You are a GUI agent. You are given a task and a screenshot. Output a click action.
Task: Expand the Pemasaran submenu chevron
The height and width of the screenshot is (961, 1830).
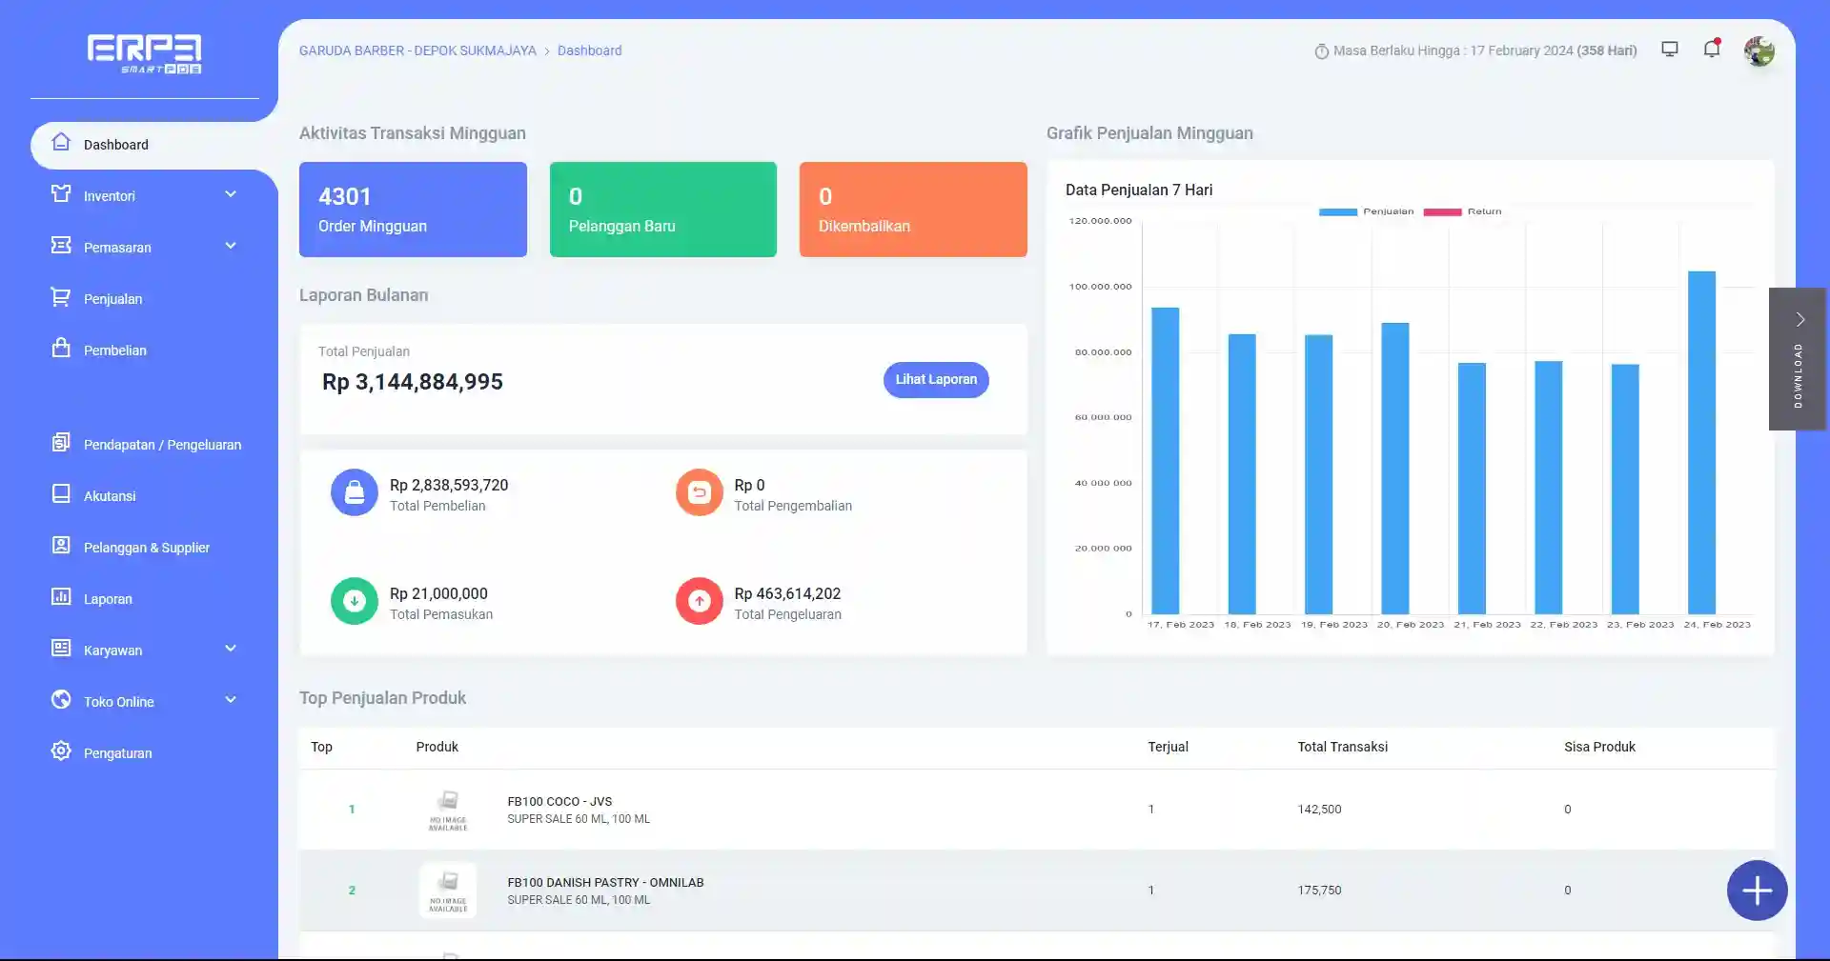click(x=231, y=246)
